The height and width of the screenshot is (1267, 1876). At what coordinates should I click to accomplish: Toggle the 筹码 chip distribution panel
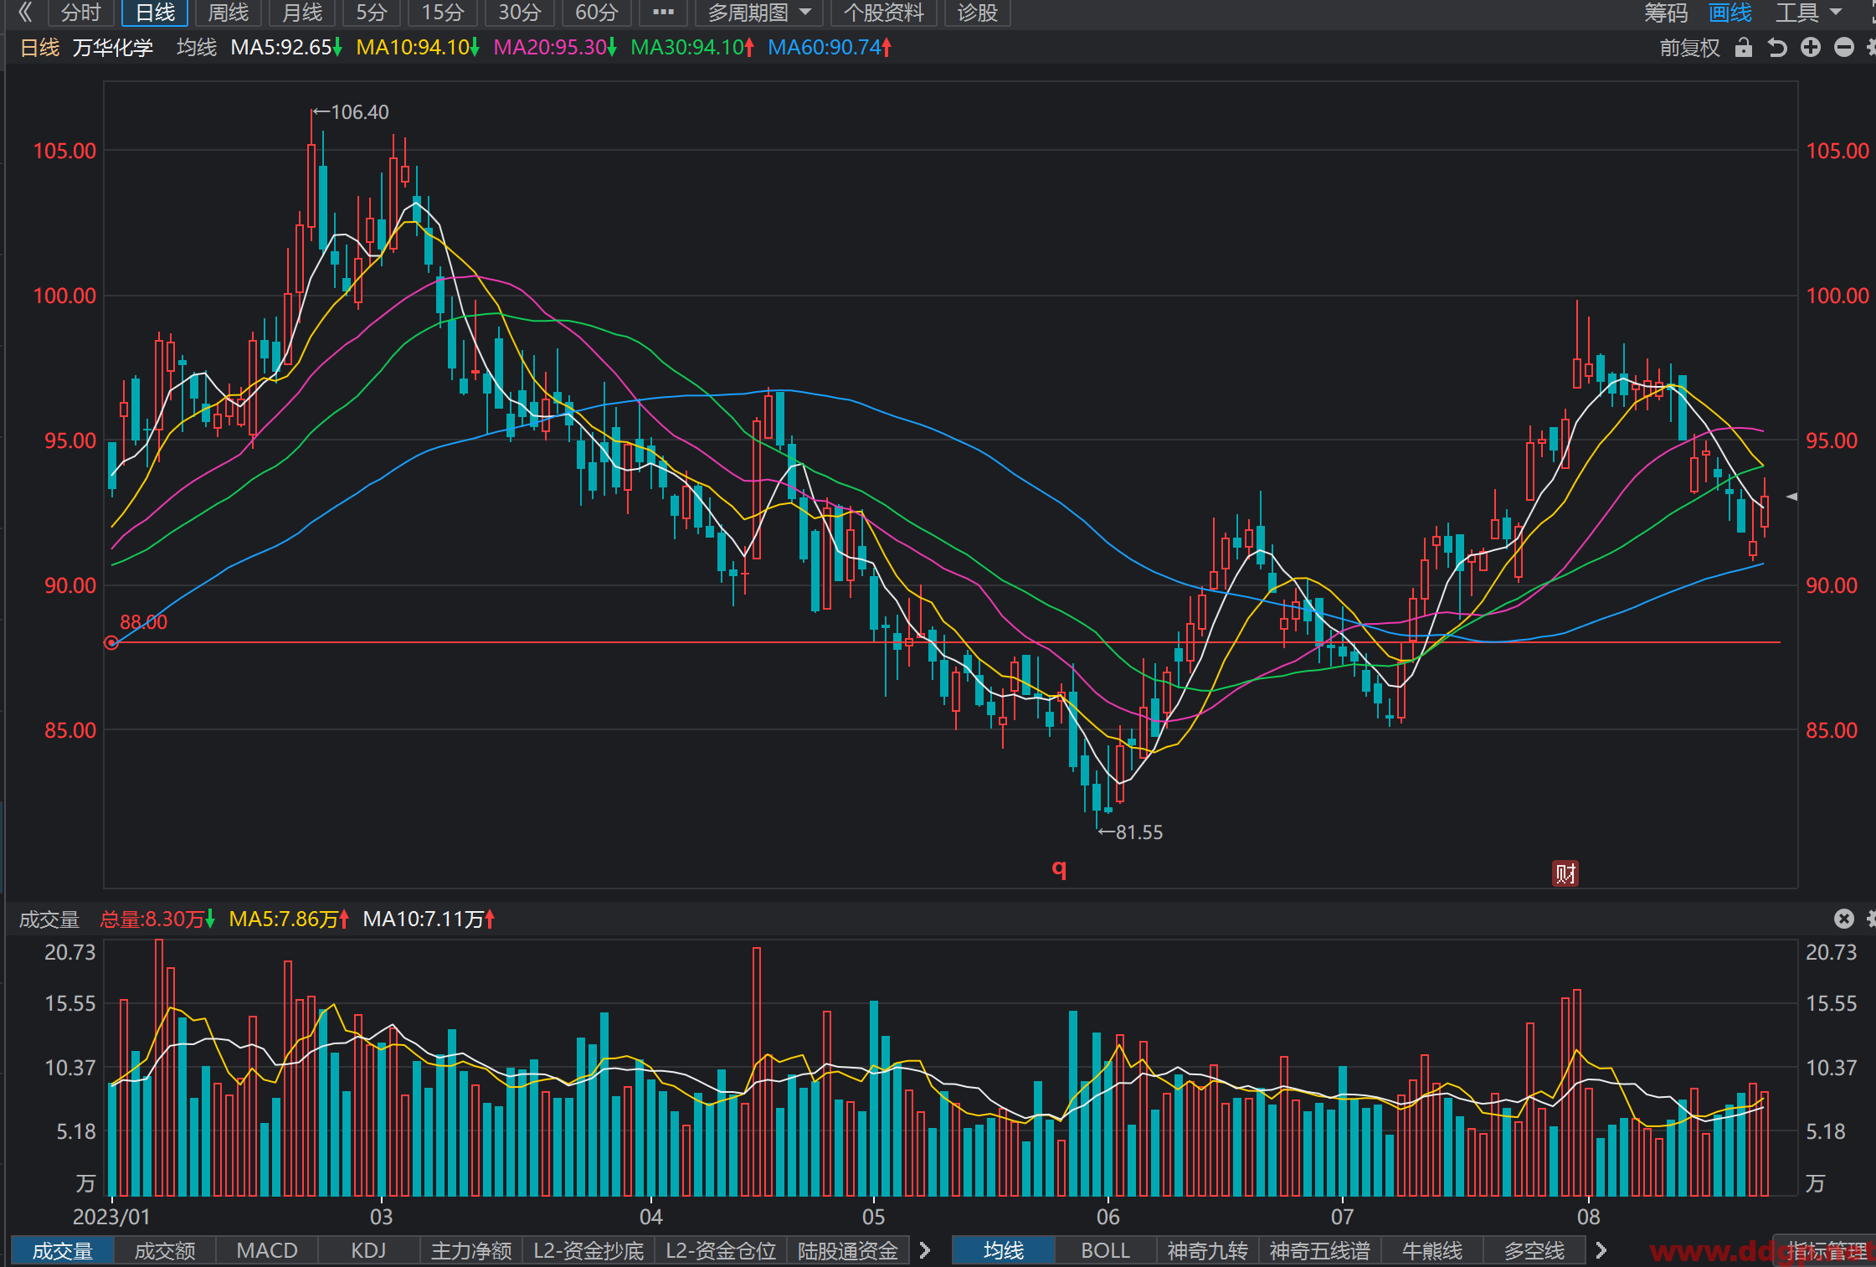[x=1666, y=13]
